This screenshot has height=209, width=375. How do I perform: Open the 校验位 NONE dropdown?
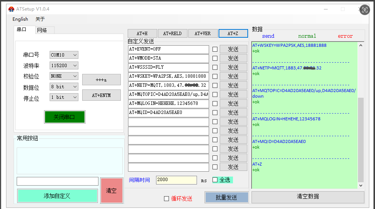pyautogui.click(x=64, y=76)
